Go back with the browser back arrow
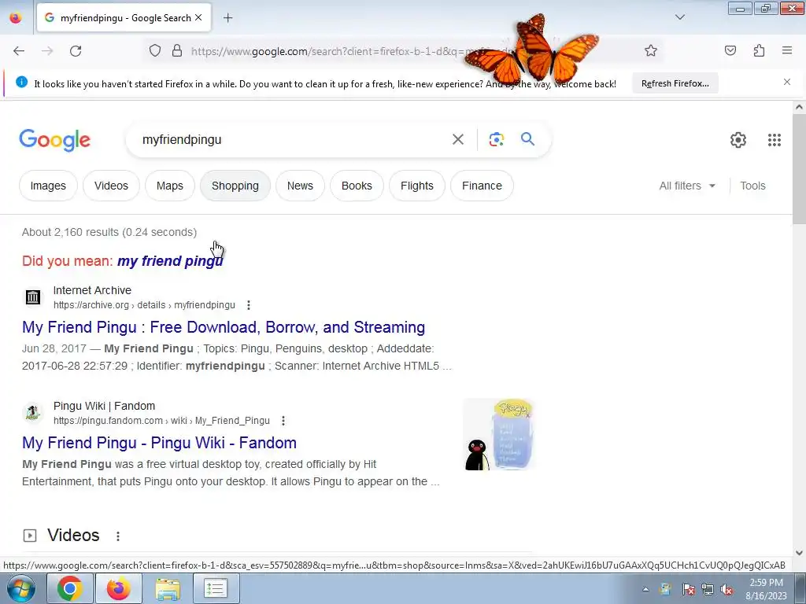Image resolution: width=806 pixels, height=604 pixels. point(19,51)
